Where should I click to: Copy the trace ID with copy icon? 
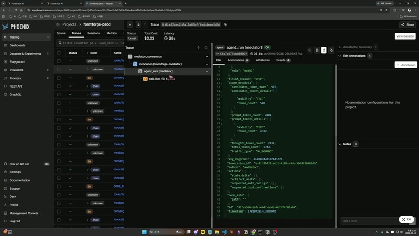[x=226, y=24]
